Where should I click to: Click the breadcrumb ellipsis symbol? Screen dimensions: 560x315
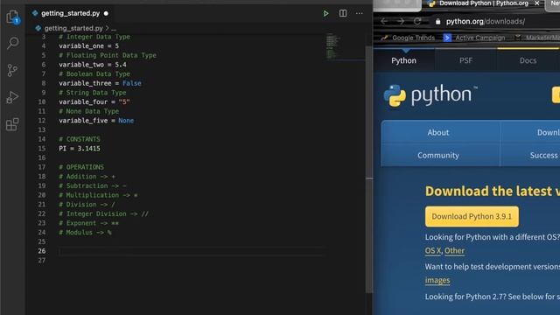coord(114,29)
